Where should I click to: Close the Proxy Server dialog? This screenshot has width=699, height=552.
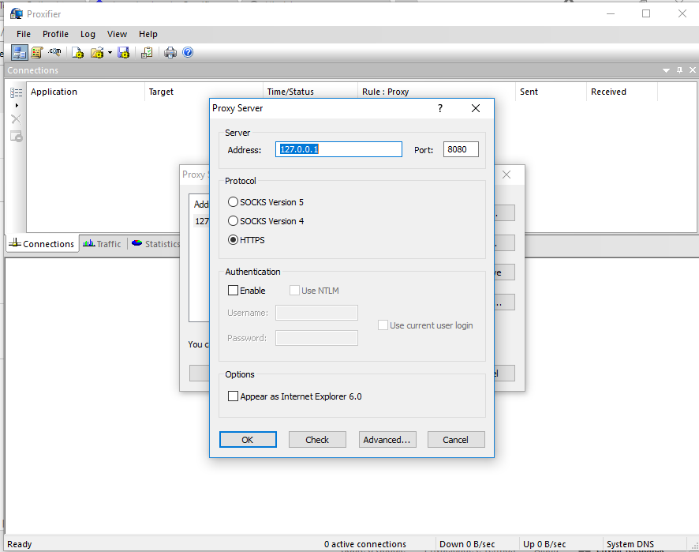(x=476, y=108)
